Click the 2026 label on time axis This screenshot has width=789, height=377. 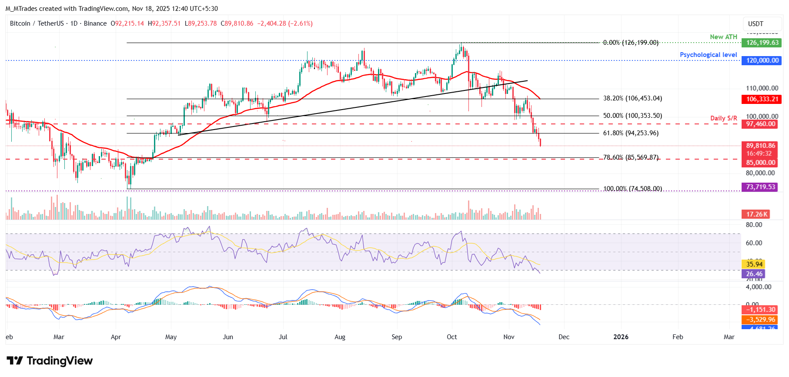point(621,337)
